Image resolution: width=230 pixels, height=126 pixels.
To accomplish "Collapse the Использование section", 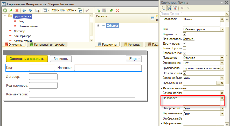I will tap(161, 88).
